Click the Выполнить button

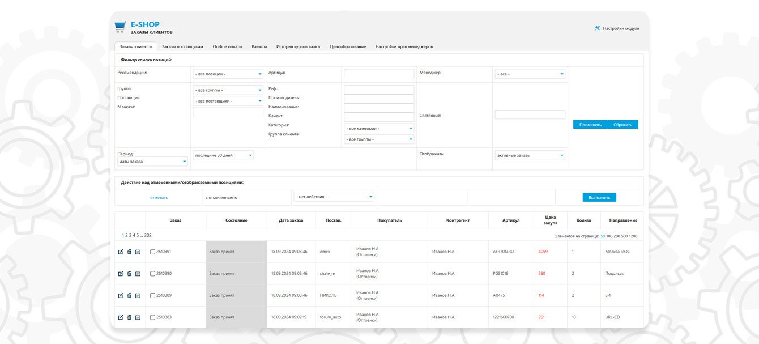coord(599,197)
